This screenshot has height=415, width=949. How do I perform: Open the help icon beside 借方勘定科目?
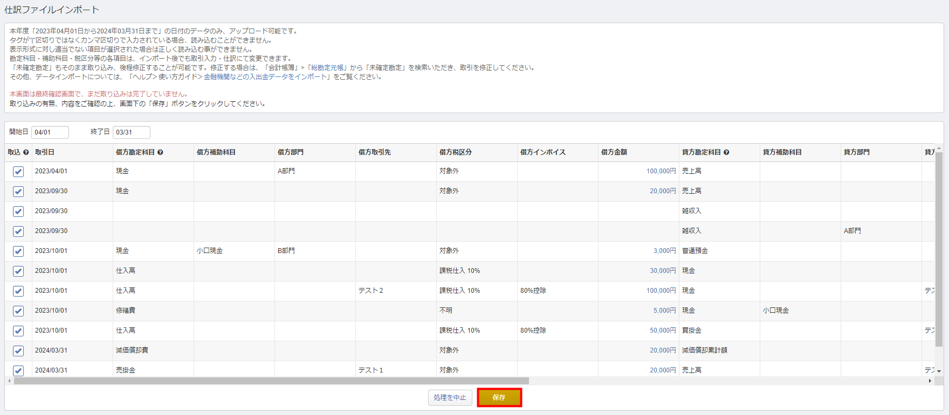160,152
